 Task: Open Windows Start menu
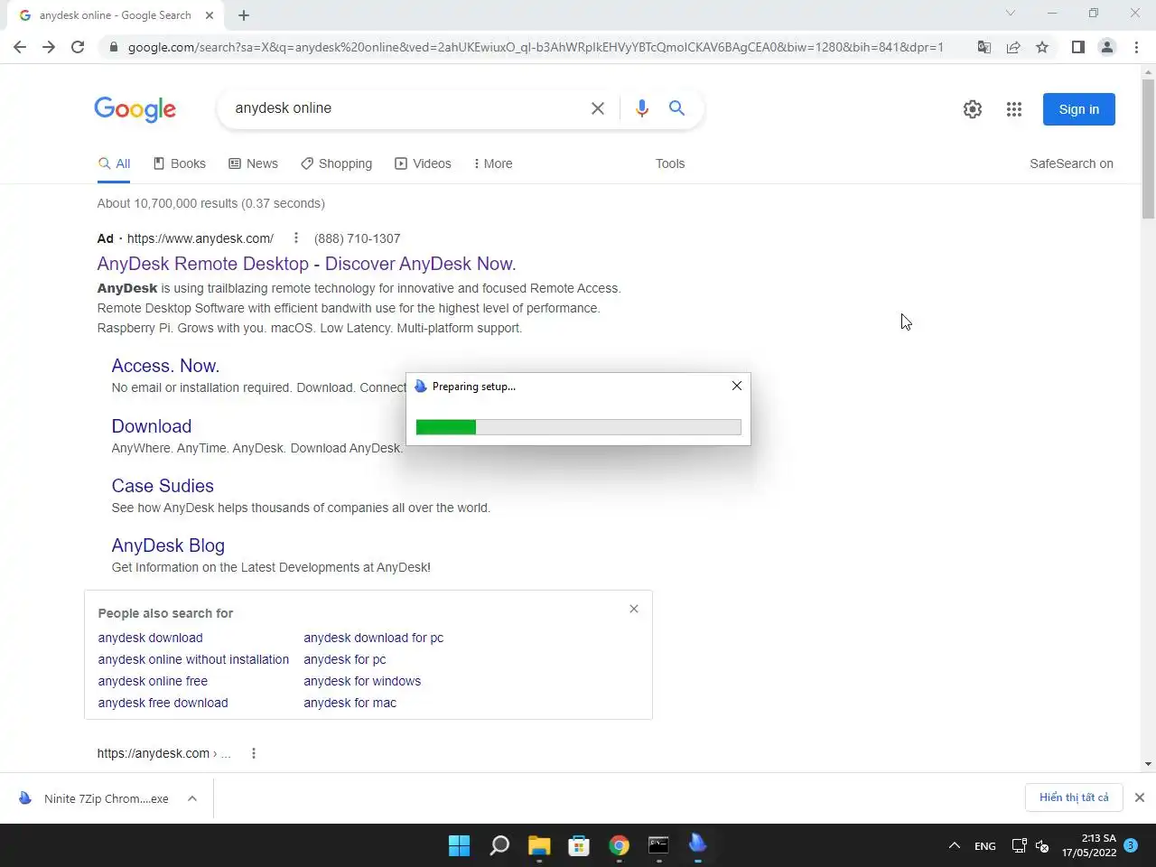point(460,845)
